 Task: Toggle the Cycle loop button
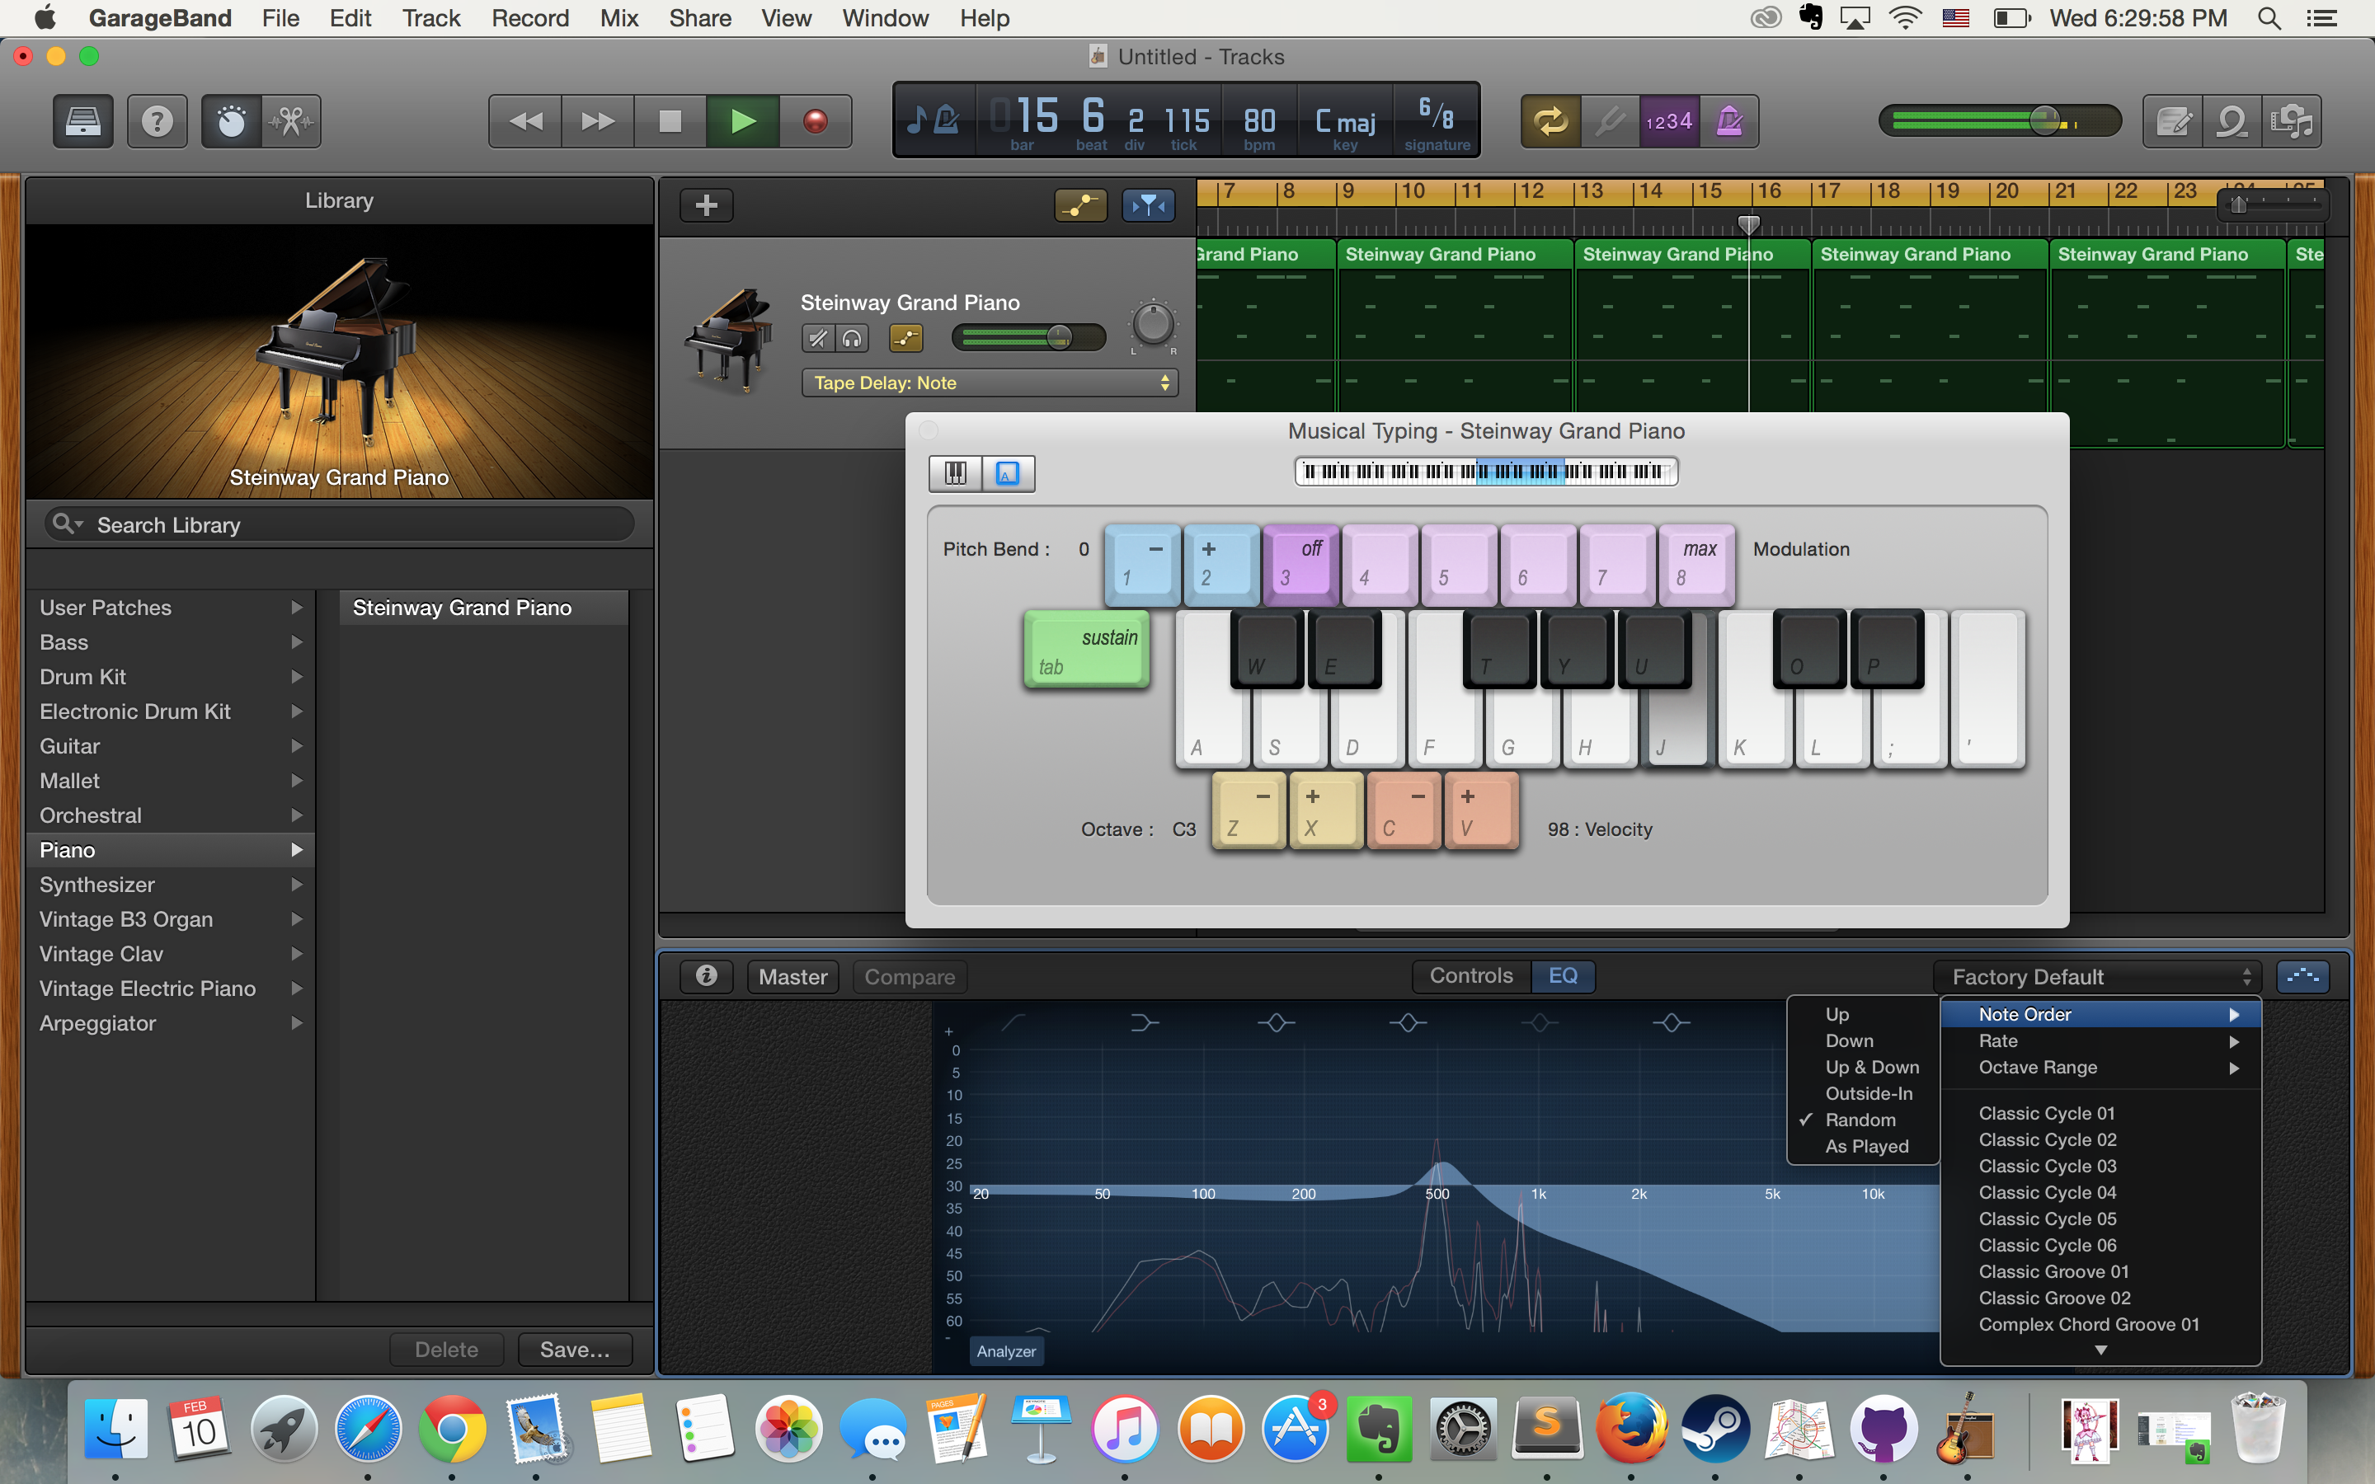(1550, 122)
